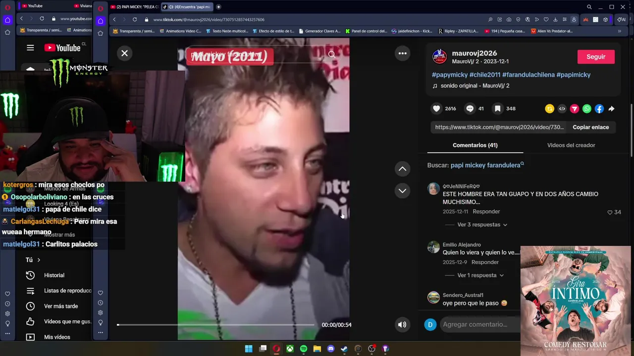Switch to the Videos del creador tab
Viewport: 634px width, 356px height.
[571, 145]
